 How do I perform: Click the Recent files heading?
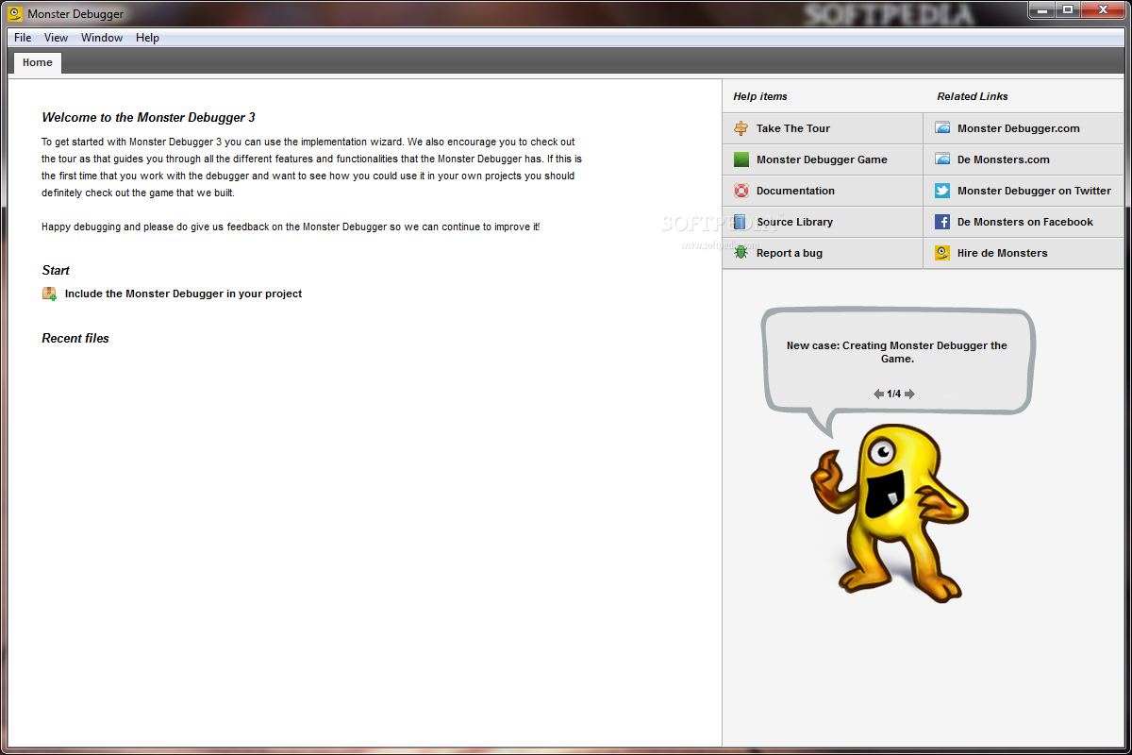pyautogui.click(x=75, y=338)
